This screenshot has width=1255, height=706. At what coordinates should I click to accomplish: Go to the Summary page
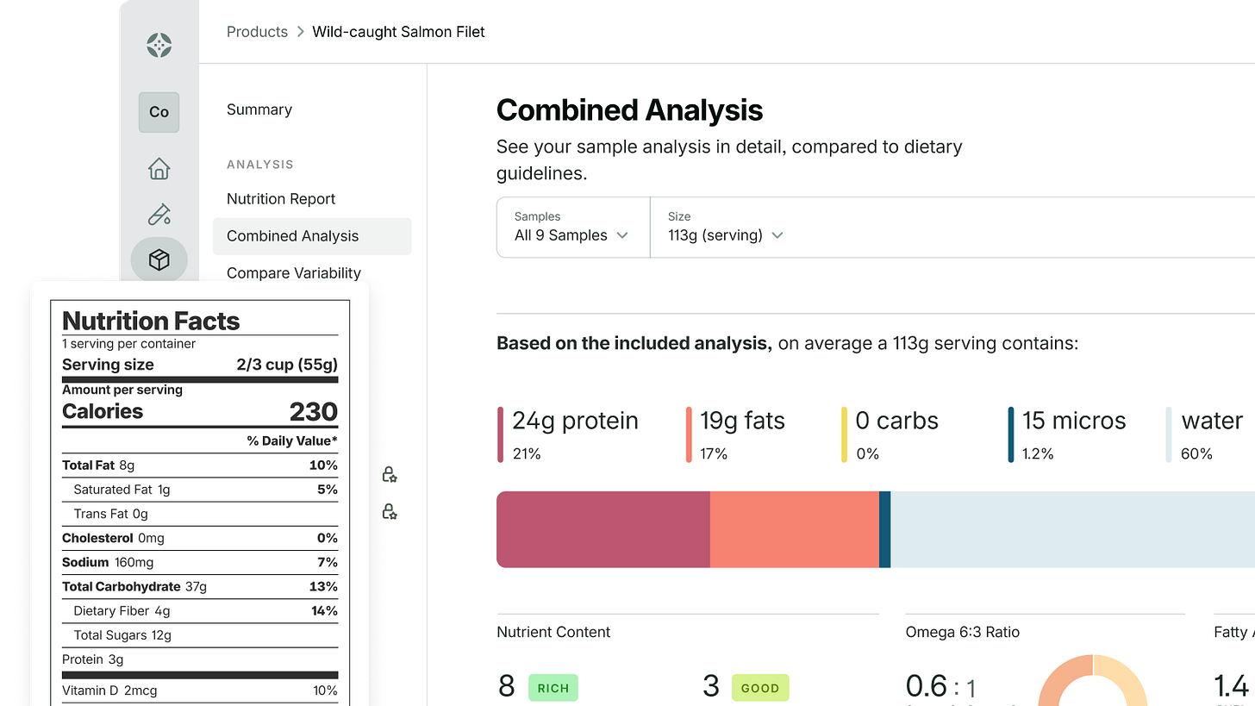(259, 109)
